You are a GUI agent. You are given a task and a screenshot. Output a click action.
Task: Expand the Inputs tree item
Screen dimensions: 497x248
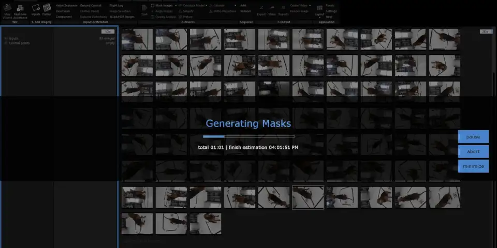(6, 38)
